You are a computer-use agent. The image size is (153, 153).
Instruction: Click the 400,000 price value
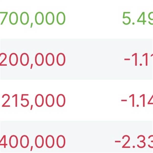33,141
